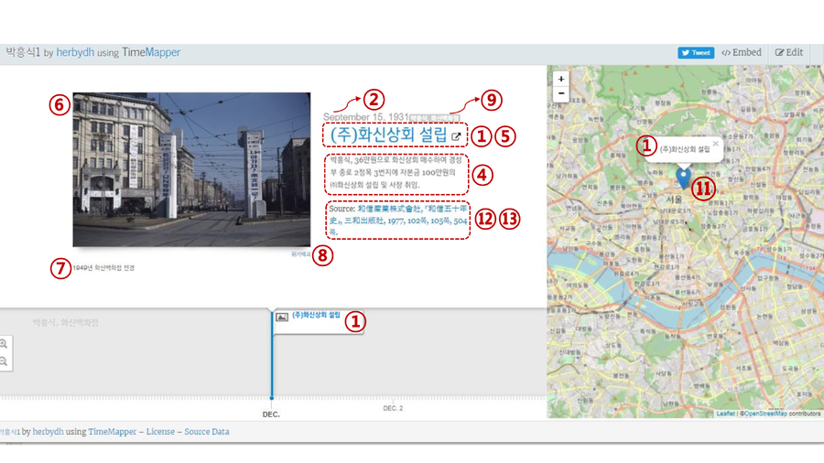
Task: Close the map popup (주)화신상회 설립
Action: [x=715, y=144]
